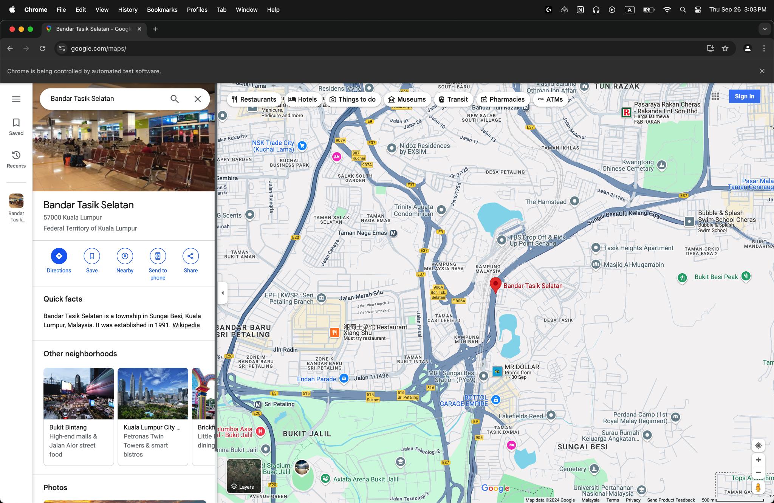Click the search magnifier icon
Image resolution: width=774 pixels, height=503 pixels.
pos(174,99)
